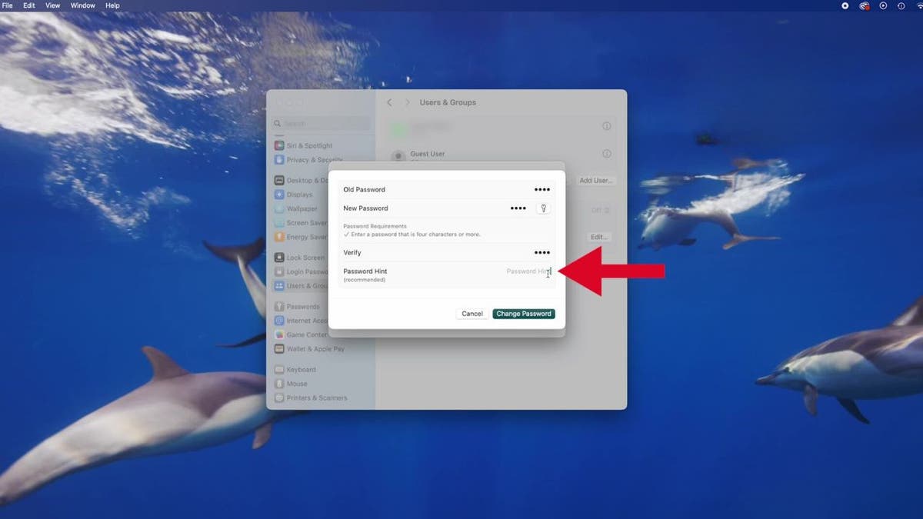Open the File menu
The height and width of the screenshot is (519, 923).
[8, 5]
